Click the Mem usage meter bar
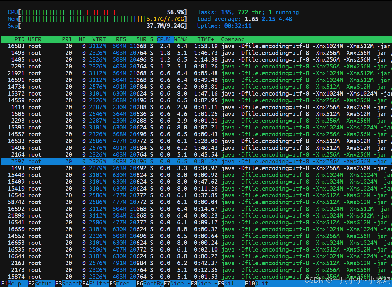Image resolution: width=392 pixels, height=287 pixels. (x=97, y=19)
